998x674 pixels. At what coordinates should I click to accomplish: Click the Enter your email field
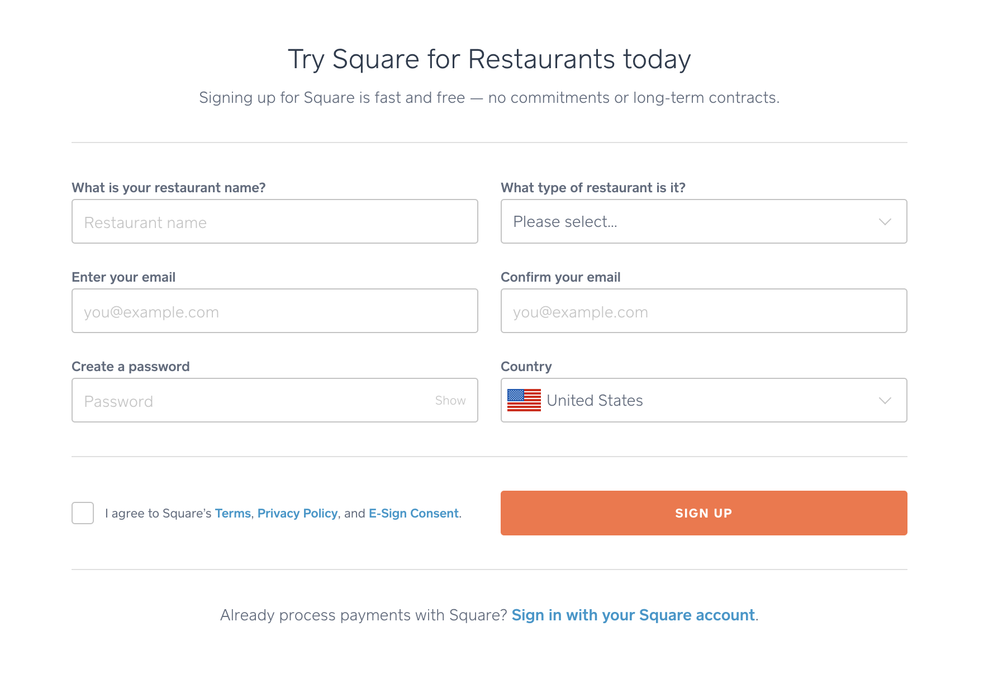[x=274, y=311]
